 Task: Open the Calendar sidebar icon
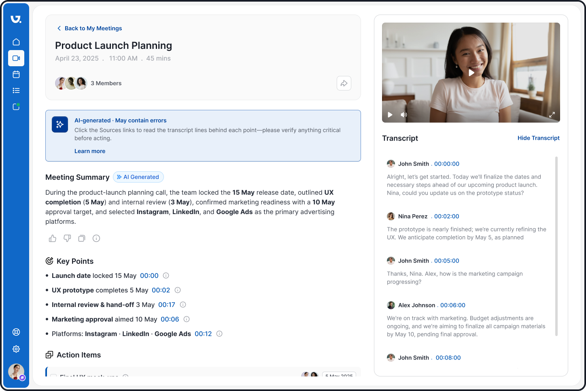tap(16, 74)
